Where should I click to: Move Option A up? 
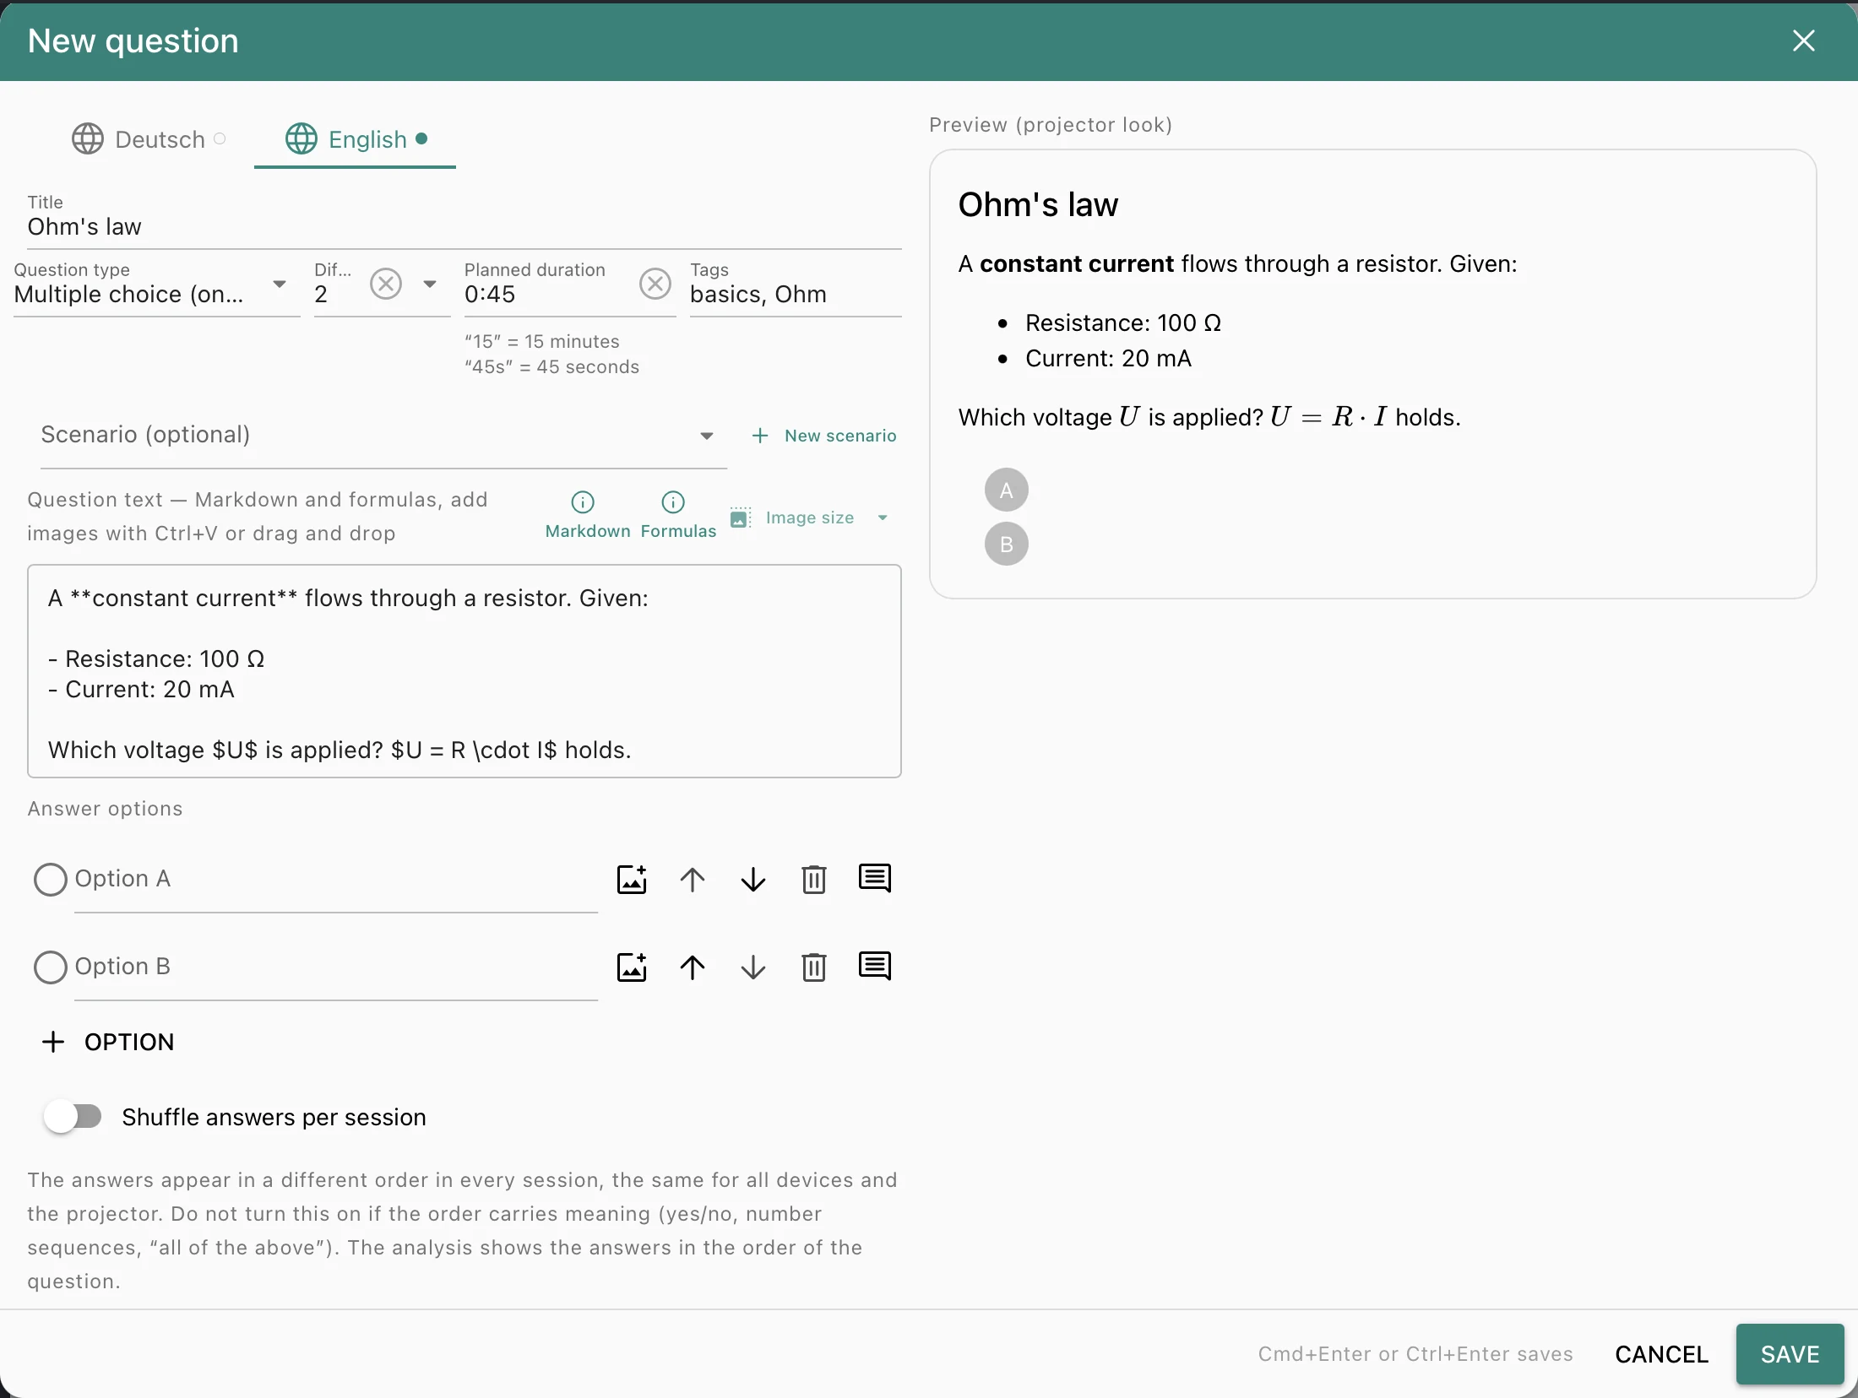693,880
